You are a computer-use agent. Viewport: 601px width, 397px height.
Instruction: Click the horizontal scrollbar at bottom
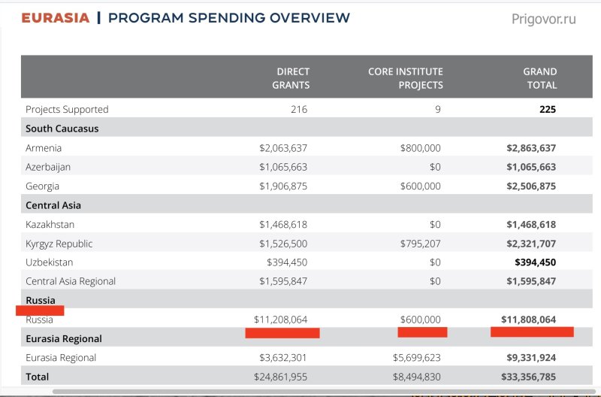324,392
